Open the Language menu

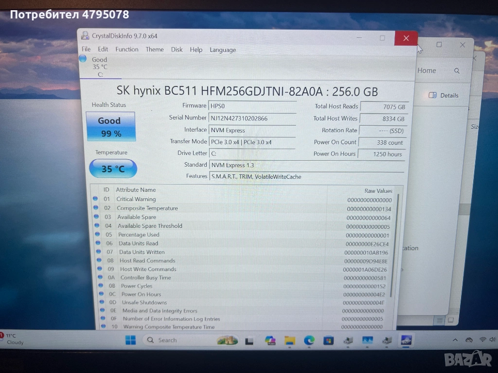[223, 50]
